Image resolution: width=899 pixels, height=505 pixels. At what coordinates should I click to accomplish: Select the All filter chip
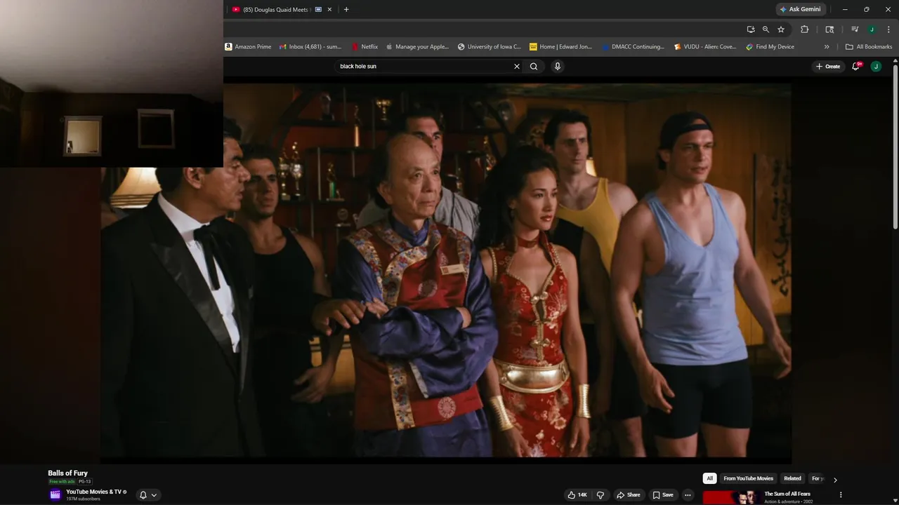709,478
